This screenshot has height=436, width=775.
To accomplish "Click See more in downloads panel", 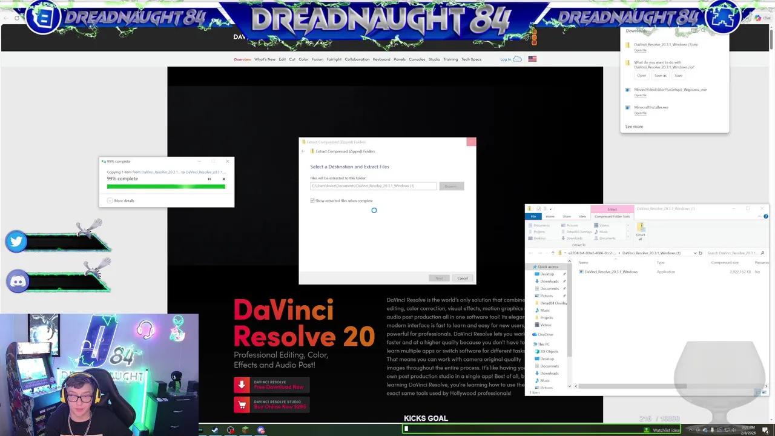I will coord(634,127).
